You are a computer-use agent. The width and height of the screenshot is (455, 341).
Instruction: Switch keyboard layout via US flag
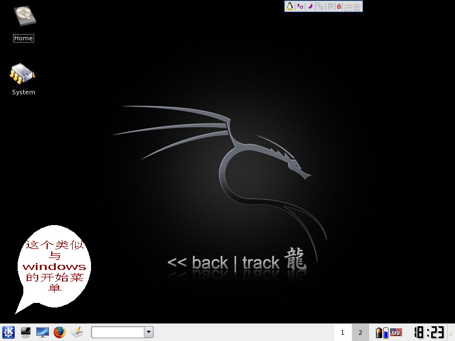[396, 332]
